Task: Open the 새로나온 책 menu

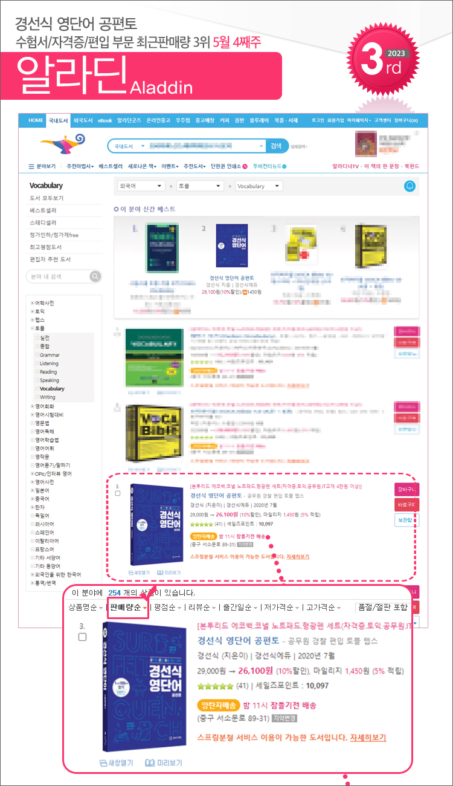Action: [142, 166]
